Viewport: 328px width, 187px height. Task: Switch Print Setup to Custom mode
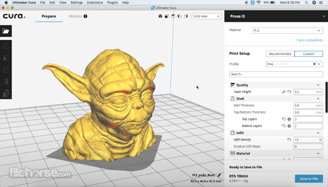pos(309,54)
